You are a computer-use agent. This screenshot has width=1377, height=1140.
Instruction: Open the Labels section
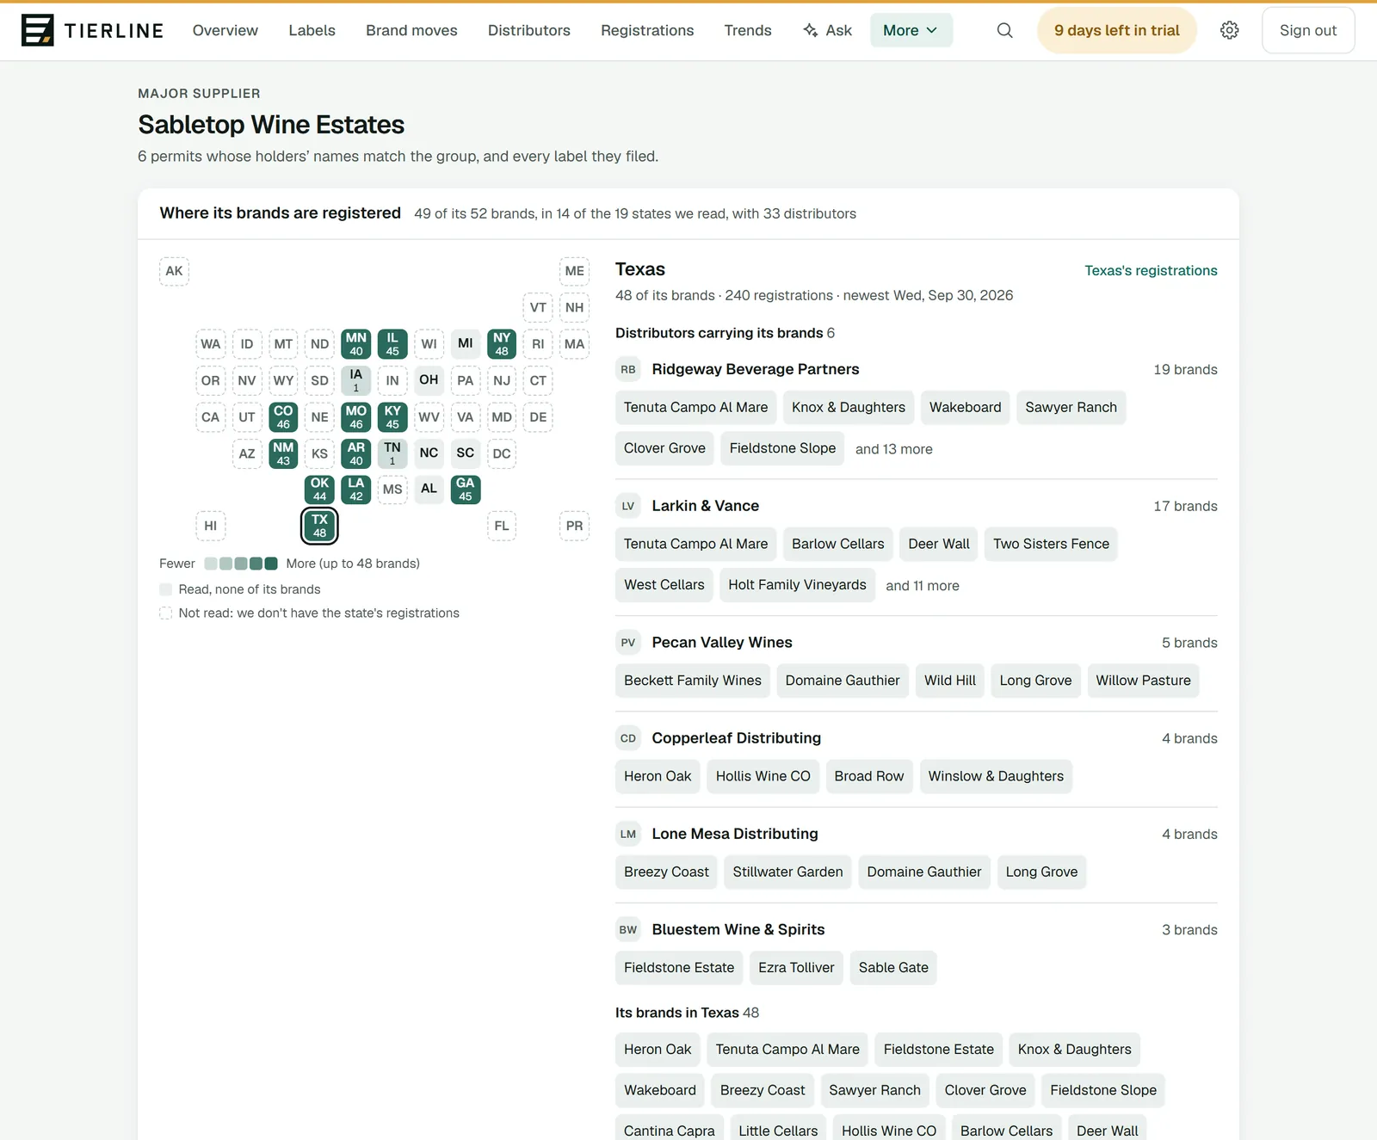click(x=312, y=30)
